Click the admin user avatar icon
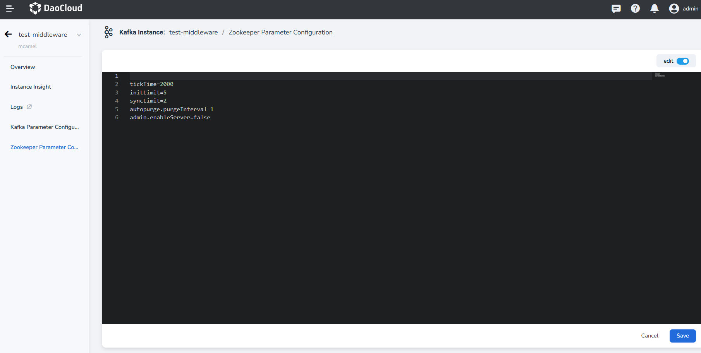The image size is (701, 353). [x=674, y=9]
